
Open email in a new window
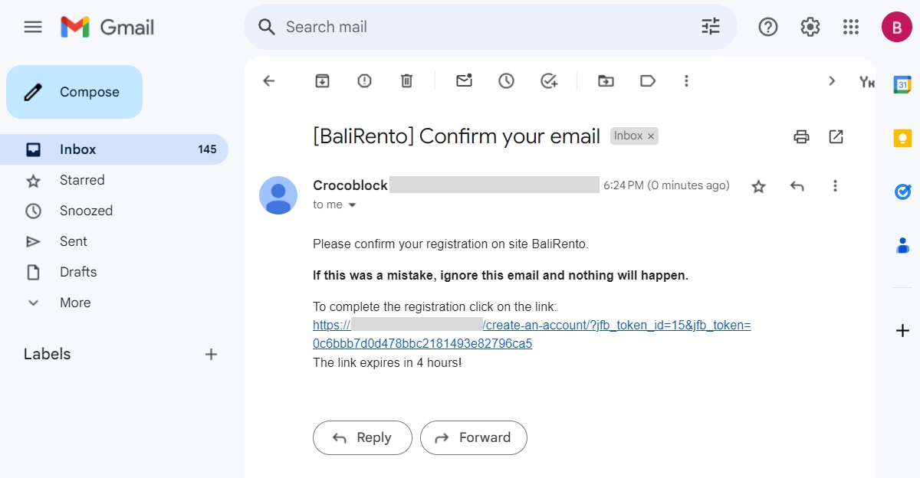tap(836, 136)
